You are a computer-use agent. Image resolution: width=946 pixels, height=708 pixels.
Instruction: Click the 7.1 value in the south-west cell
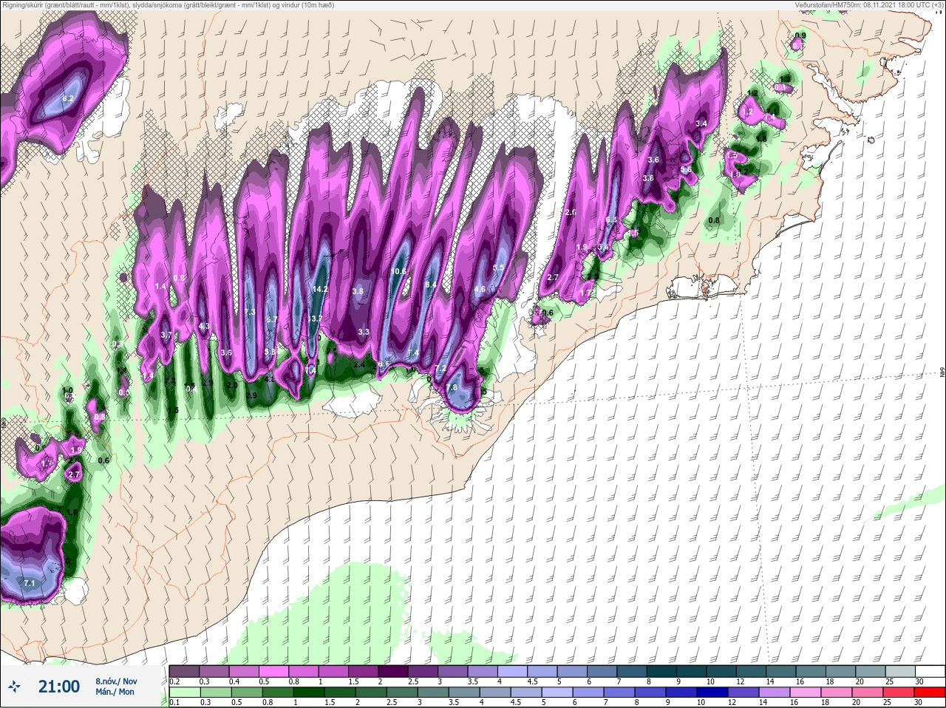pyautogui.click(x=30, y=583)
